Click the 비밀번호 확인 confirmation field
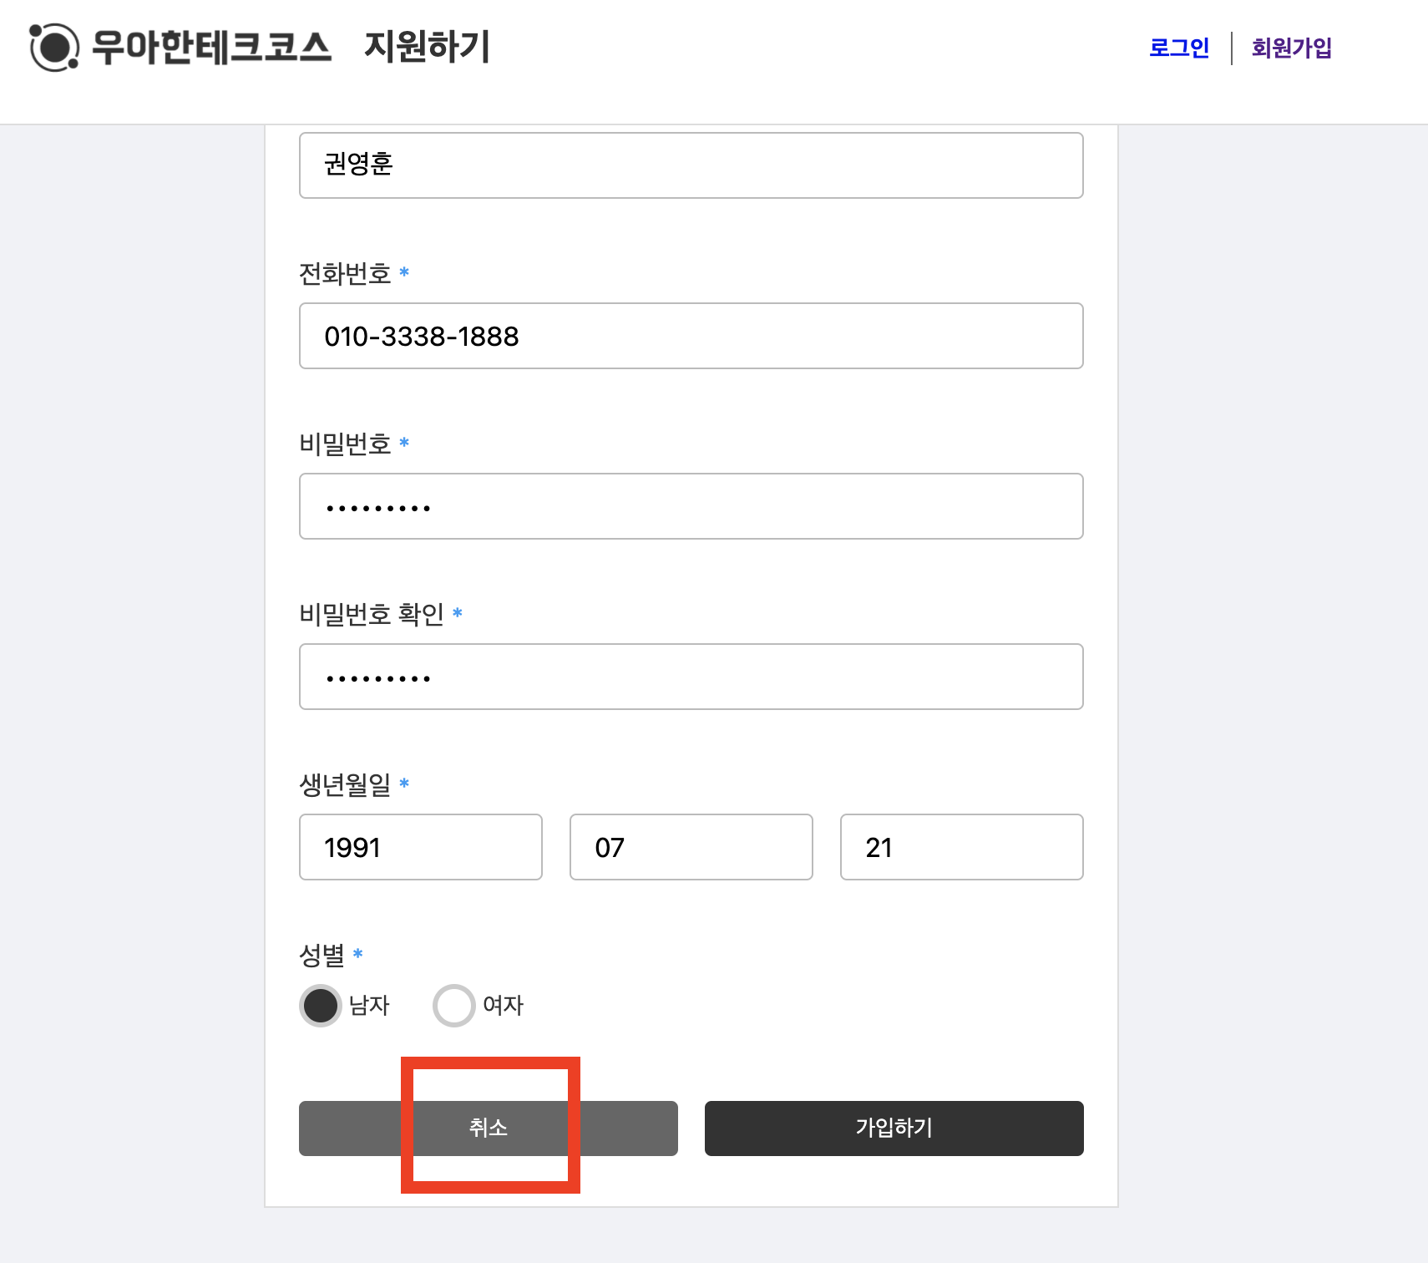The height and width of the screenshot is (1263, 1428). 691,677
